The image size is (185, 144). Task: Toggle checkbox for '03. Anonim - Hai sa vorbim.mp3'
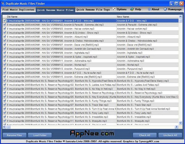(x=5, y=29)
